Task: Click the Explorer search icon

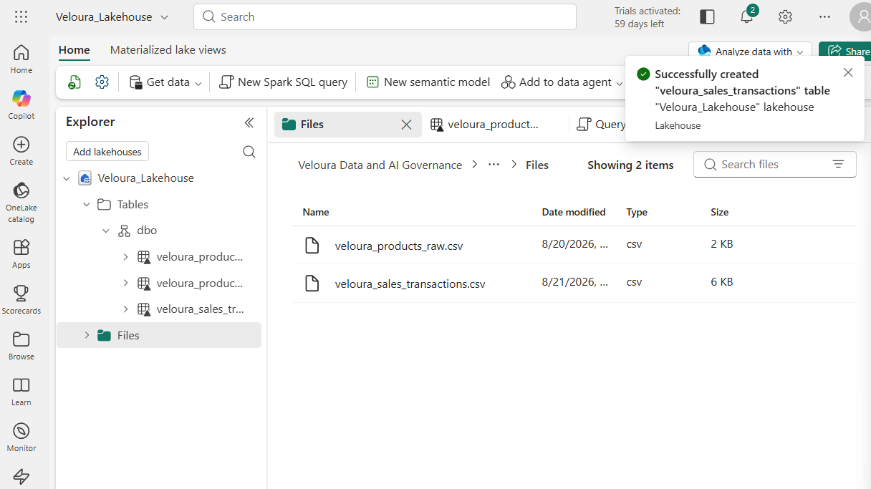Action: pyautogui.click(x=249, y=152)
